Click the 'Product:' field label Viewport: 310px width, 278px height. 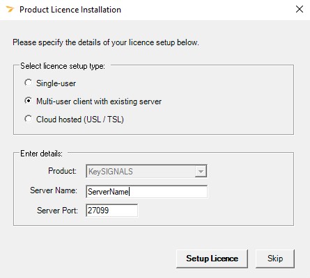pos(62,171)
